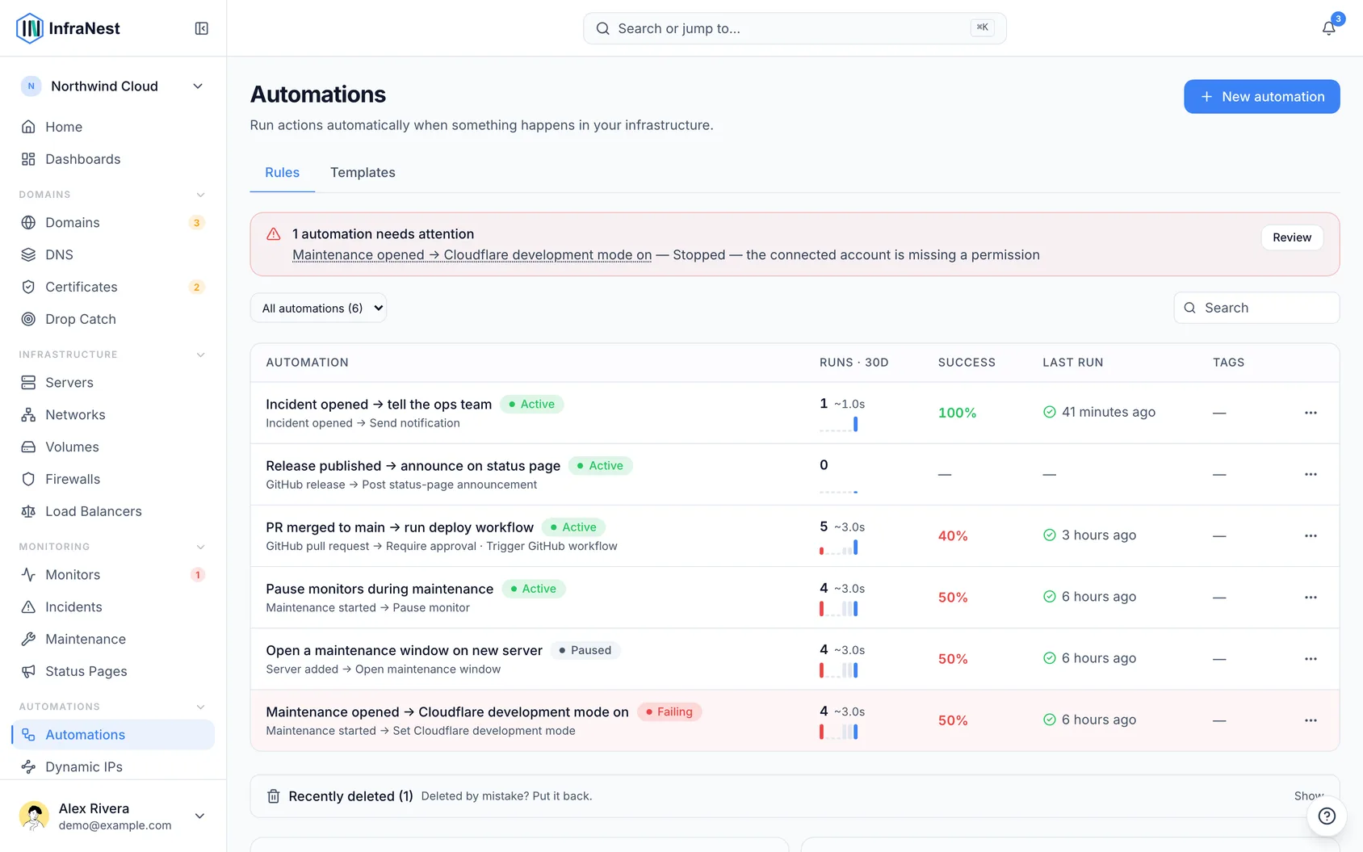The width and height of the screenshot is (1363, 852).
Task: Go to Dashboards
Action: click(x=113, y=159)
